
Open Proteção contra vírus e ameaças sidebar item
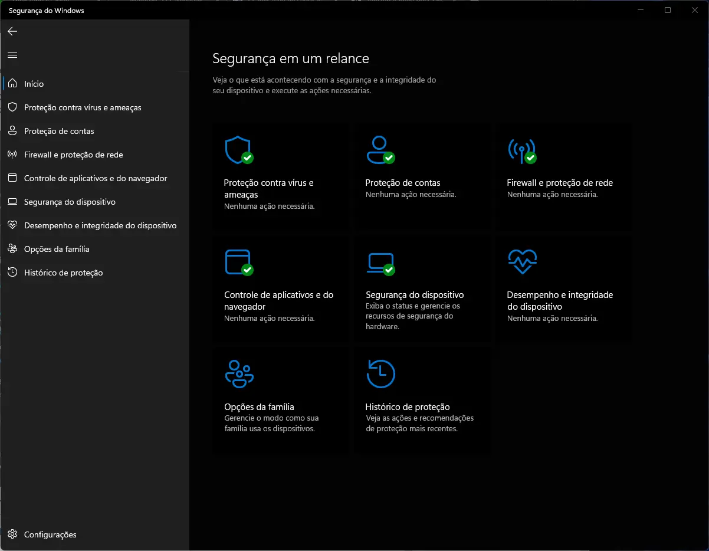[83, 107]
